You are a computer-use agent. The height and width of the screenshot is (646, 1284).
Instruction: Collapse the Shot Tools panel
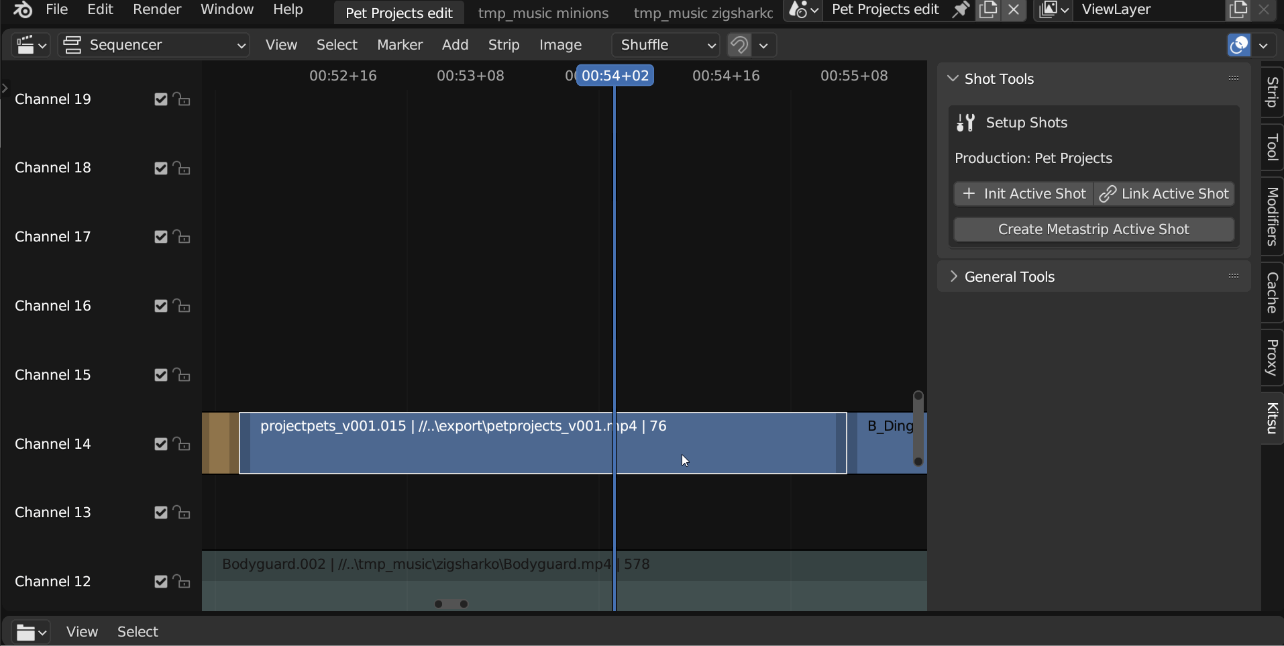(953, 78)
